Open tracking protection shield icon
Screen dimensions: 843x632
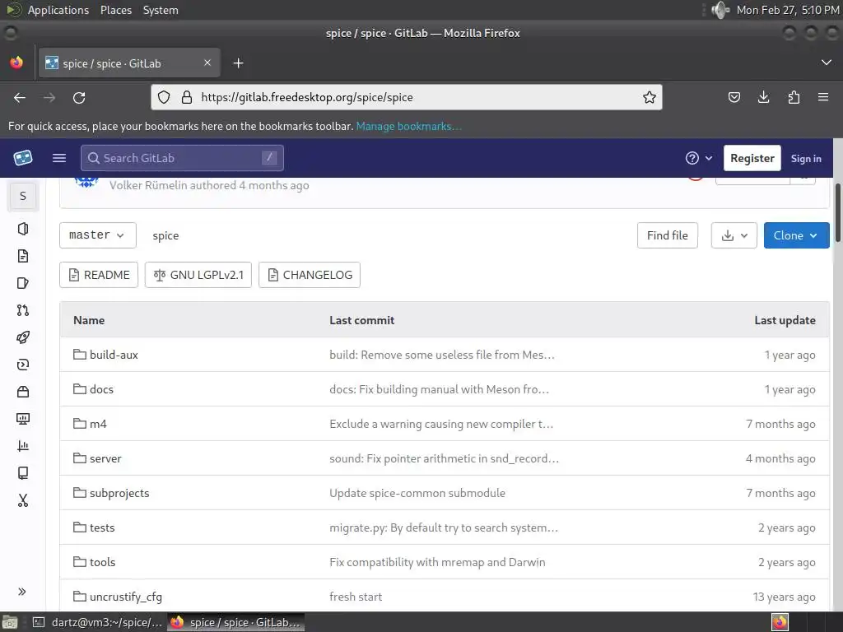(x=164, y=97)
